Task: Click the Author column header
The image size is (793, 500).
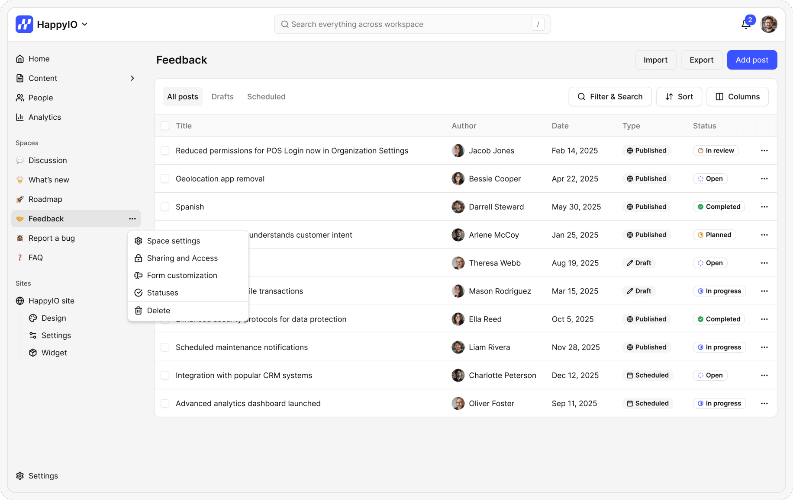Action: (464, 126)
